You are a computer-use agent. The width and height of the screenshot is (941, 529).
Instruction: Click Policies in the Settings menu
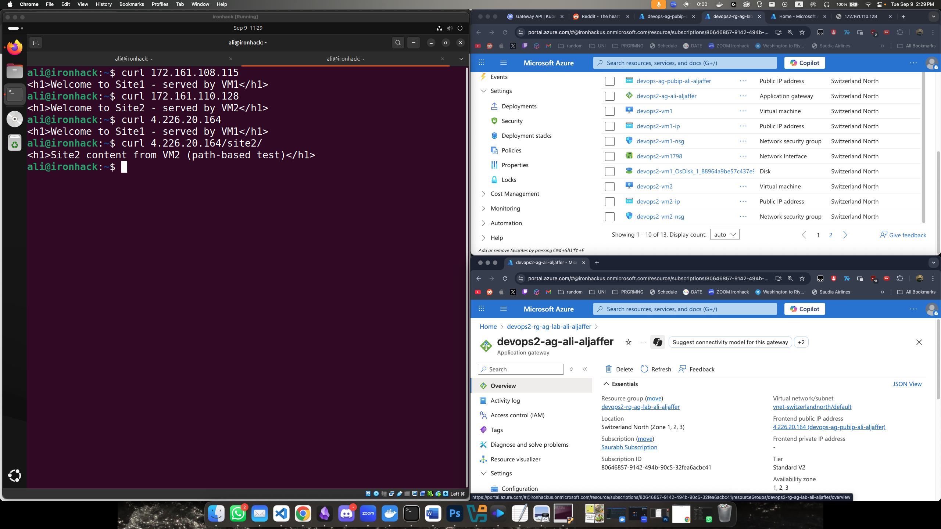click(511, 150)
